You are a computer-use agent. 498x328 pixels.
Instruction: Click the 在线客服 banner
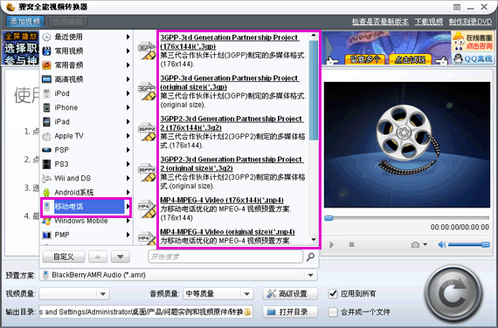(x=474, y=41)
